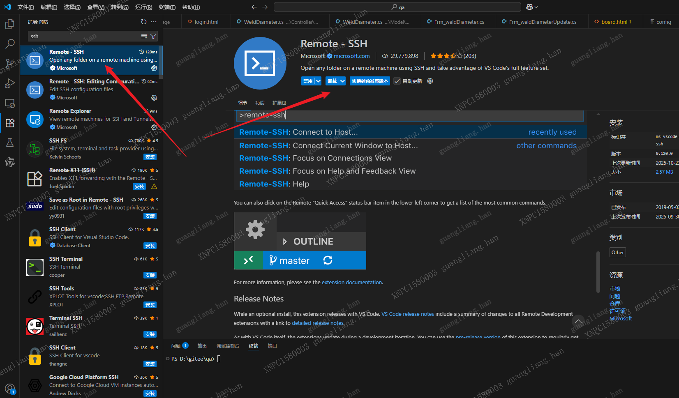Click the extension star rating
679x398 pixels.
click(446, 56)
